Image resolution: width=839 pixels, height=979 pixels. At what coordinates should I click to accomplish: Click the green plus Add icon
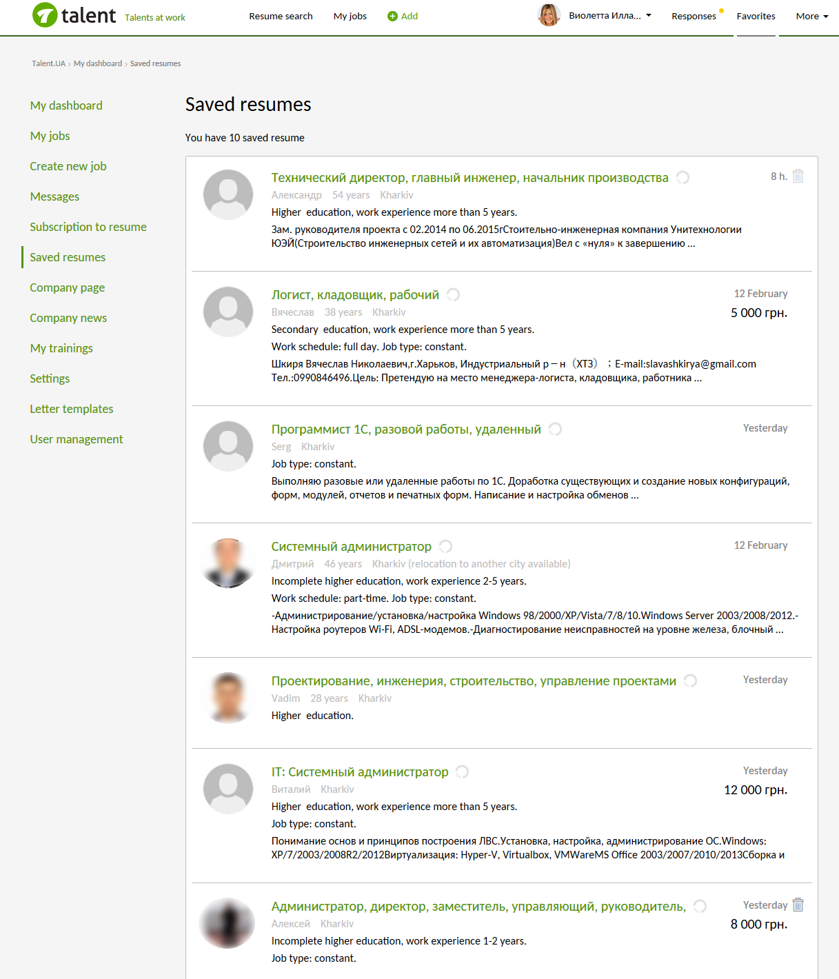click(x=392, y=16)
